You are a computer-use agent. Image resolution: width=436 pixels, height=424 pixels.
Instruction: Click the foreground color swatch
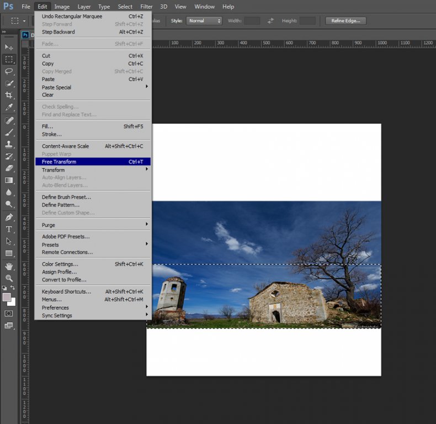tap(7, 297)
